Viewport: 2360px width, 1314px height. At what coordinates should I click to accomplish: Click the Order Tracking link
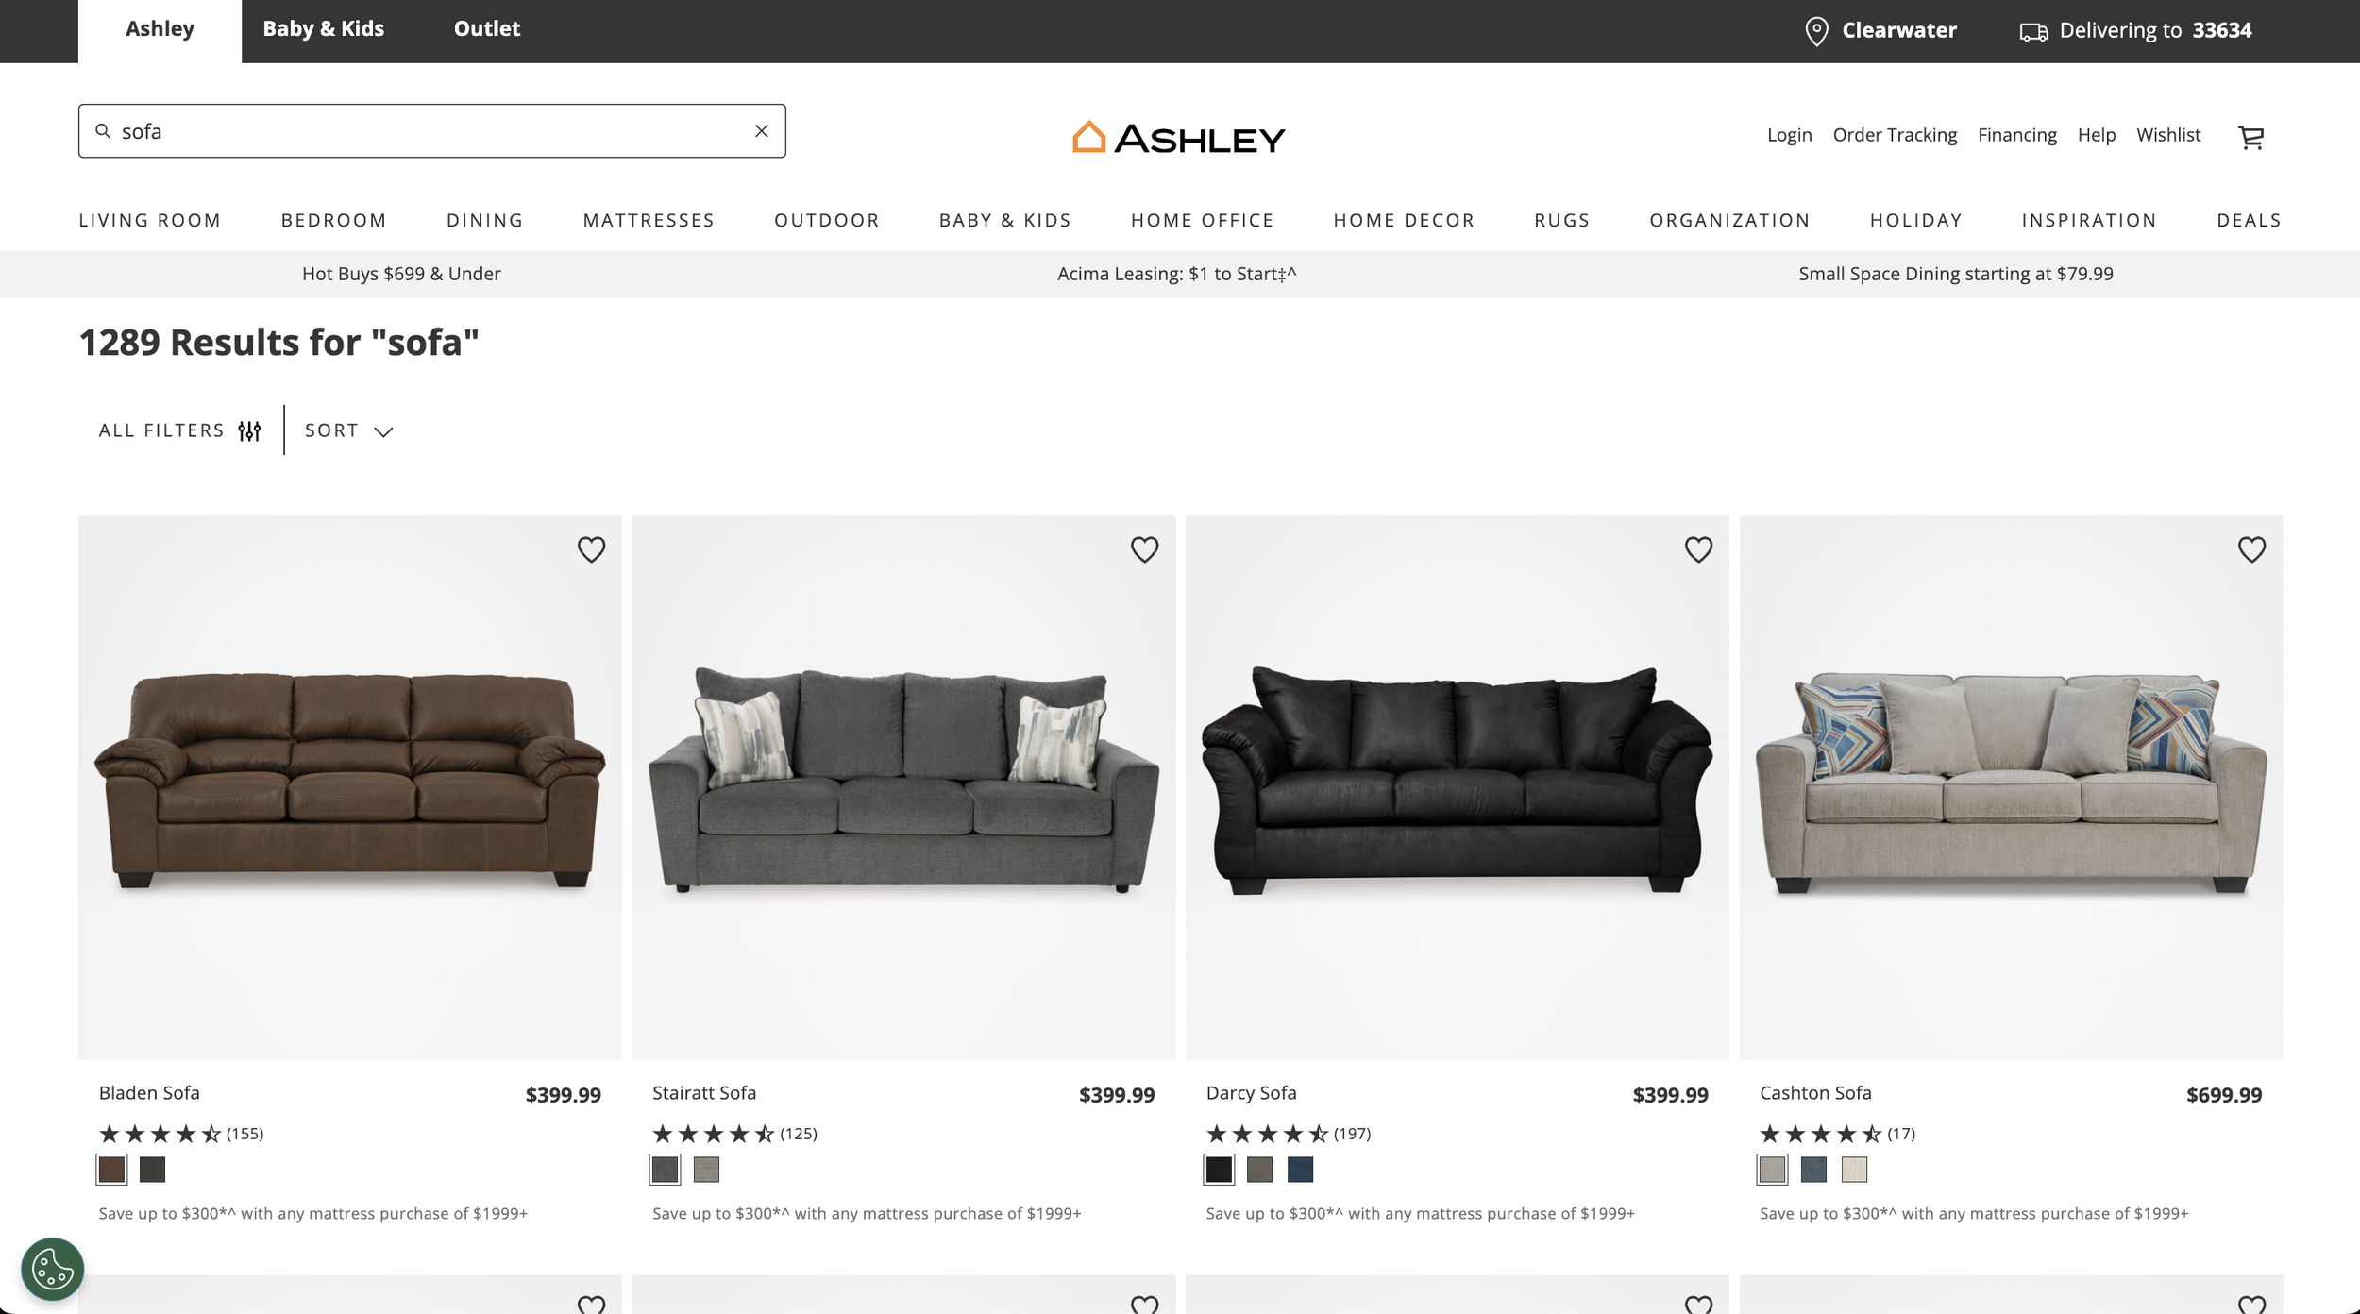1895,135
